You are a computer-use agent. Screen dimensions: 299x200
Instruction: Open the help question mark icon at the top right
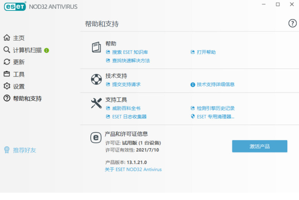point(292,24)
